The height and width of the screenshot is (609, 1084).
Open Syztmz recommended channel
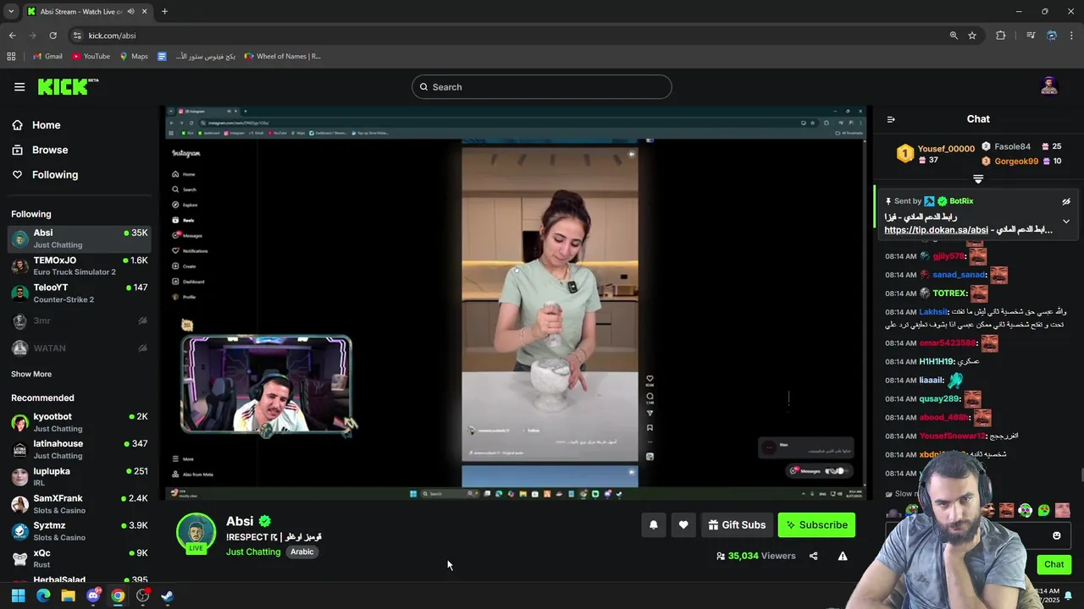[79, 531]
